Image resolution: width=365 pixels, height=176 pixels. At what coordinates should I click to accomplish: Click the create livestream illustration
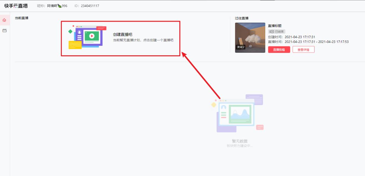pos(87,37)
